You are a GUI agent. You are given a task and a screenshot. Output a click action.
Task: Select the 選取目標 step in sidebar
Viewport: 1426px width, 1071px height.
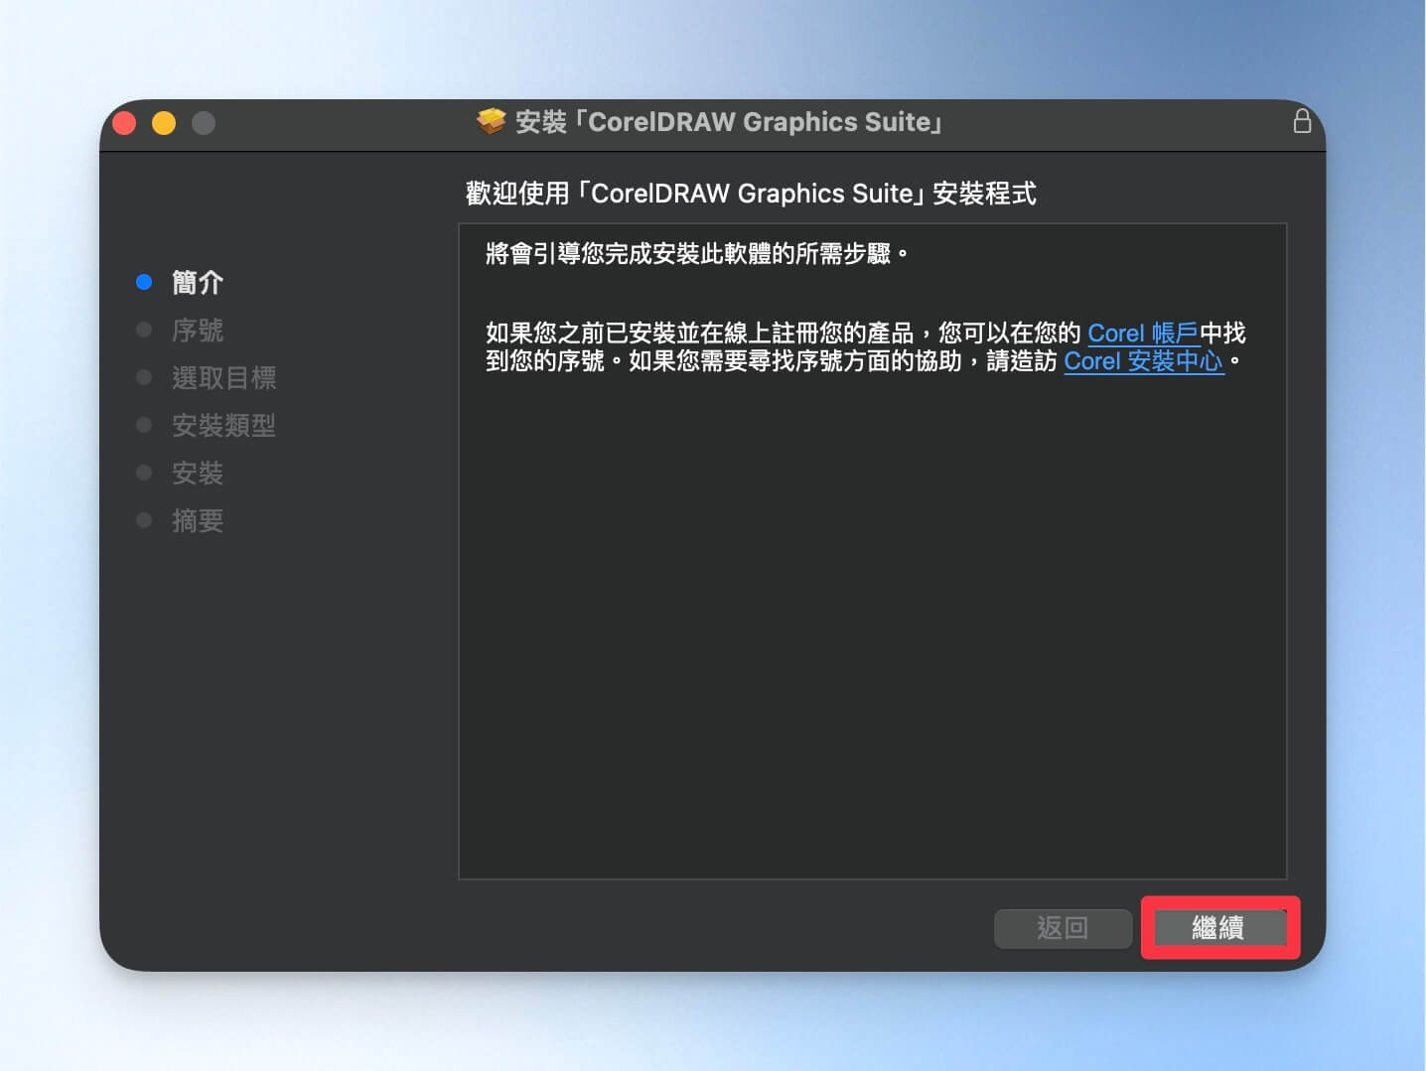point(224,378)
